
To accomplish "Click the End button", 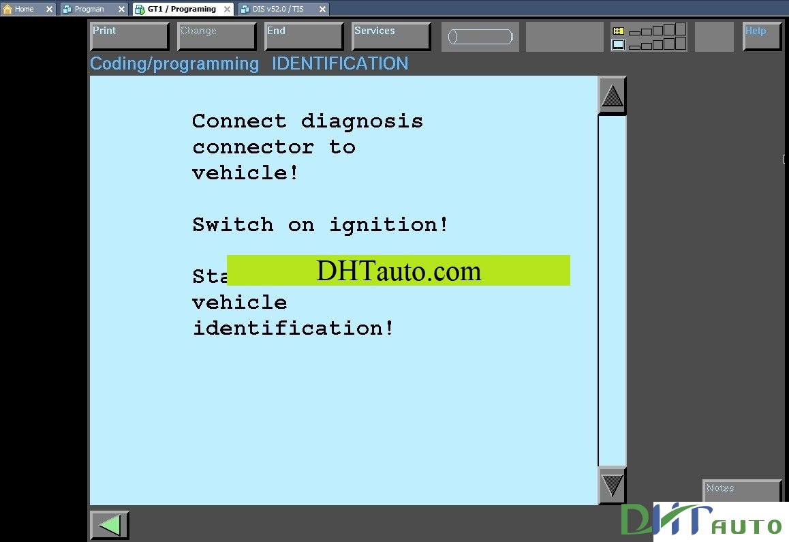I will (x=304, y=35).
